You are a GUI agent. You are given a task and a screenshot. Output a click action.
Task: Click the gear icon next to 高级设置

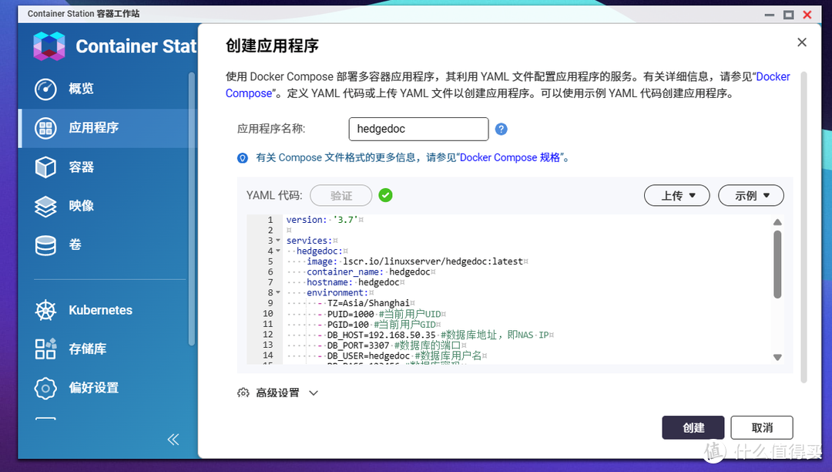tap(243, 393)
